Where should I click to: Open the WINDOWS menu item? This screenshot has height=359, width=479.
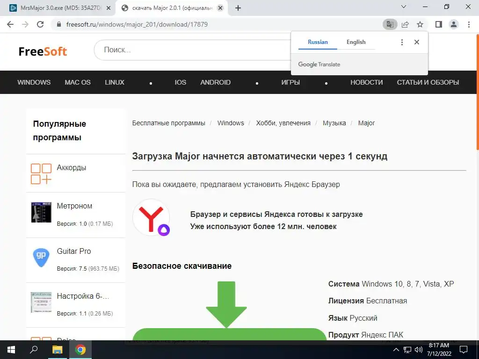point(34,82)
